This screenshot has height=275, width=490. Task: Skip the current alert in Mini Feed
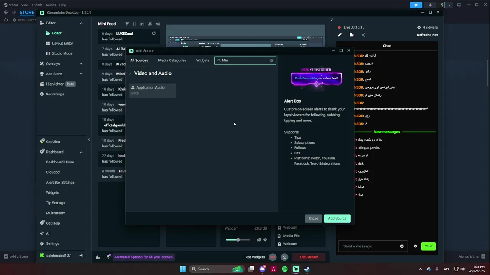tap(142, 24)
